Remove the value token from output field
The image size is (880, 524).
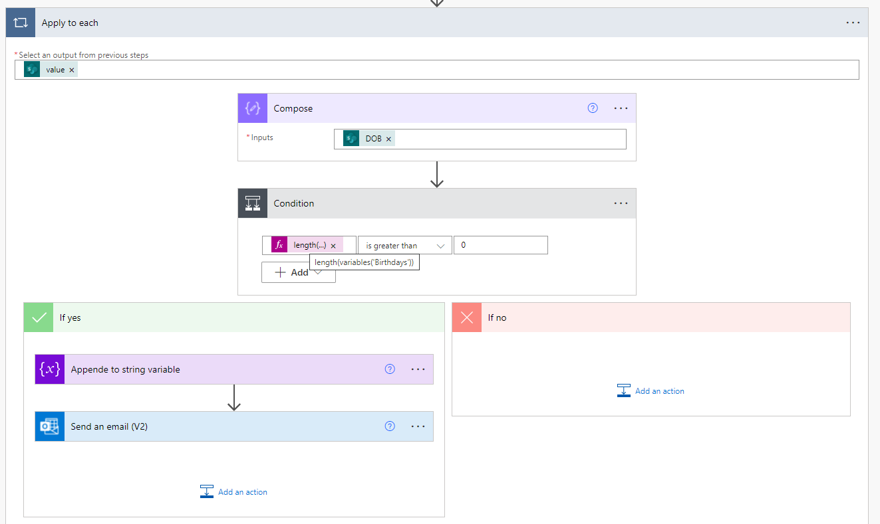coord(72,70)
